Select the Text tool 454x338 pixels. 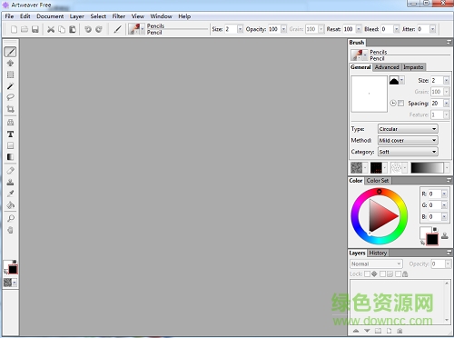[x=10, y=134]
